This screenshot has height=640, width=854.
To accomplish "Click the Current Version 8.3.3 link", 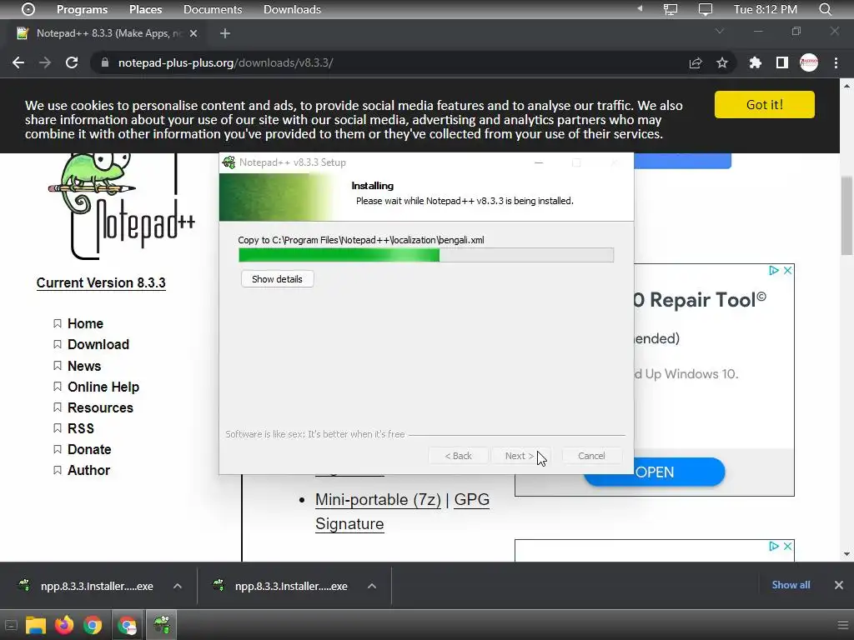I will coord(101,283).
